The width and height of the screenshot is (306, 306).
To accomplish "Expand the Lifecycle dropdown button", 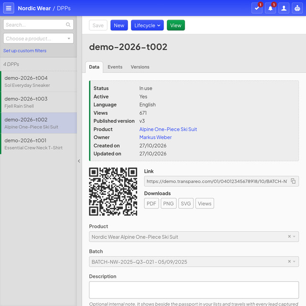I will click(x=147, y=25).
